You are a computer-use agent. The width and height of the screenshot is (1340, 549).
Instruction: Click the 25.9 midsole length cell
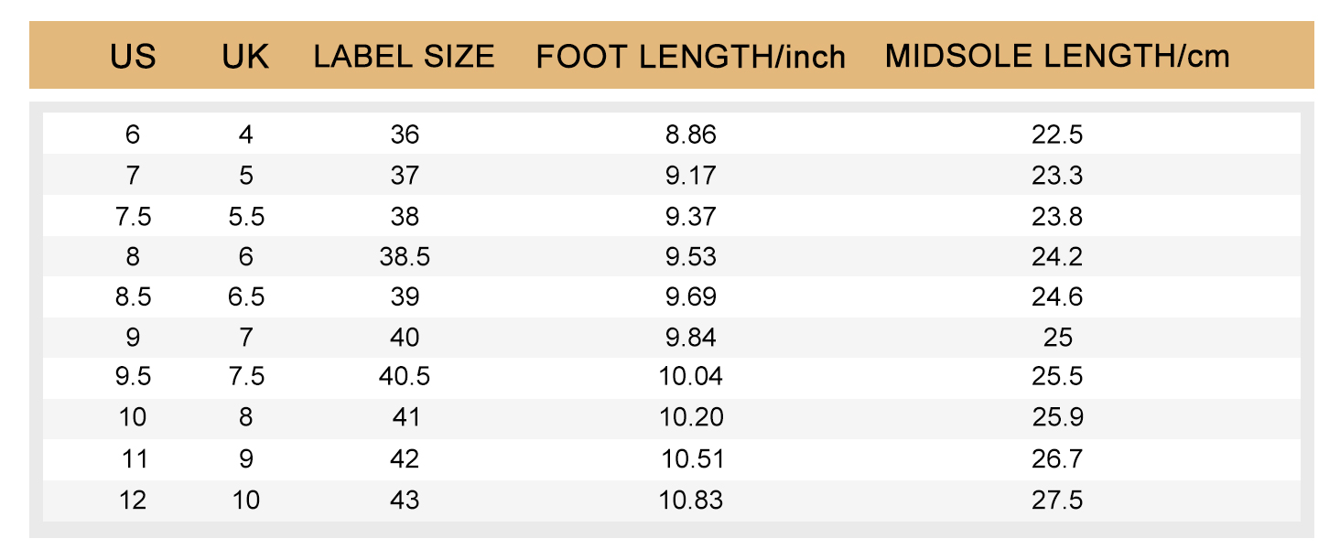1057,418
